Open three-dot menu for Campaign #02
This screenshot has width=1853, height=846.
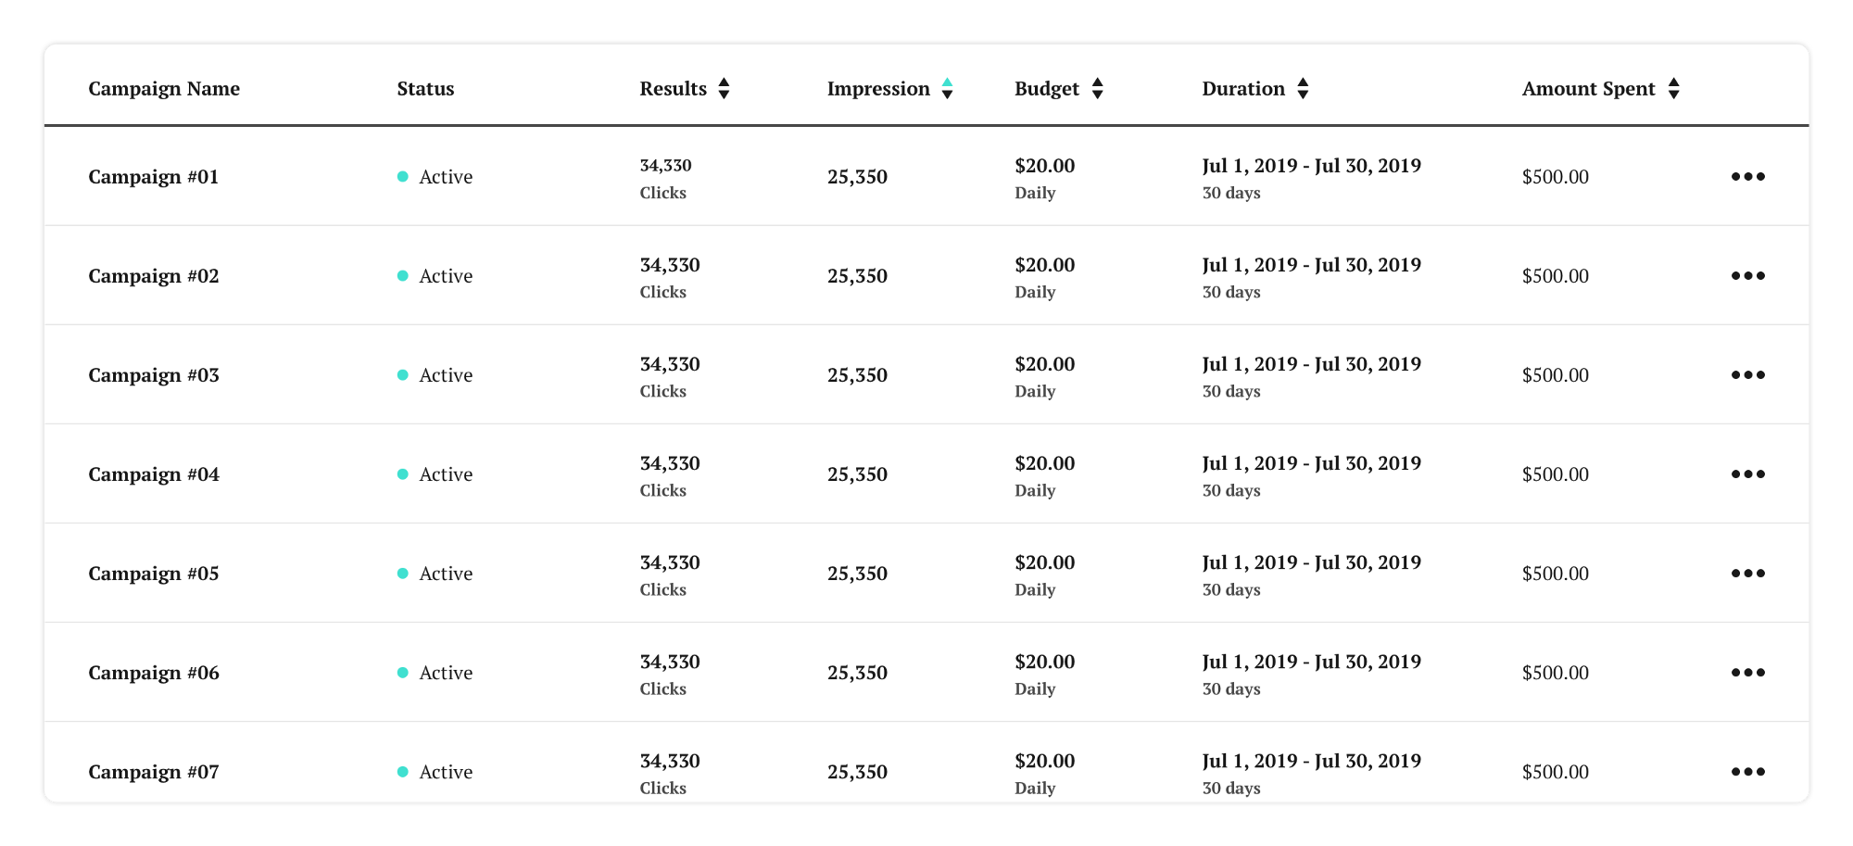click(1747, 275)
